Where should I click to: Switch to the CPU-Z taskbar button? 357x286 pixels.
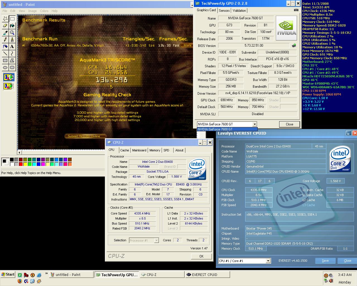pyautogui.click(x=162, y=275)
